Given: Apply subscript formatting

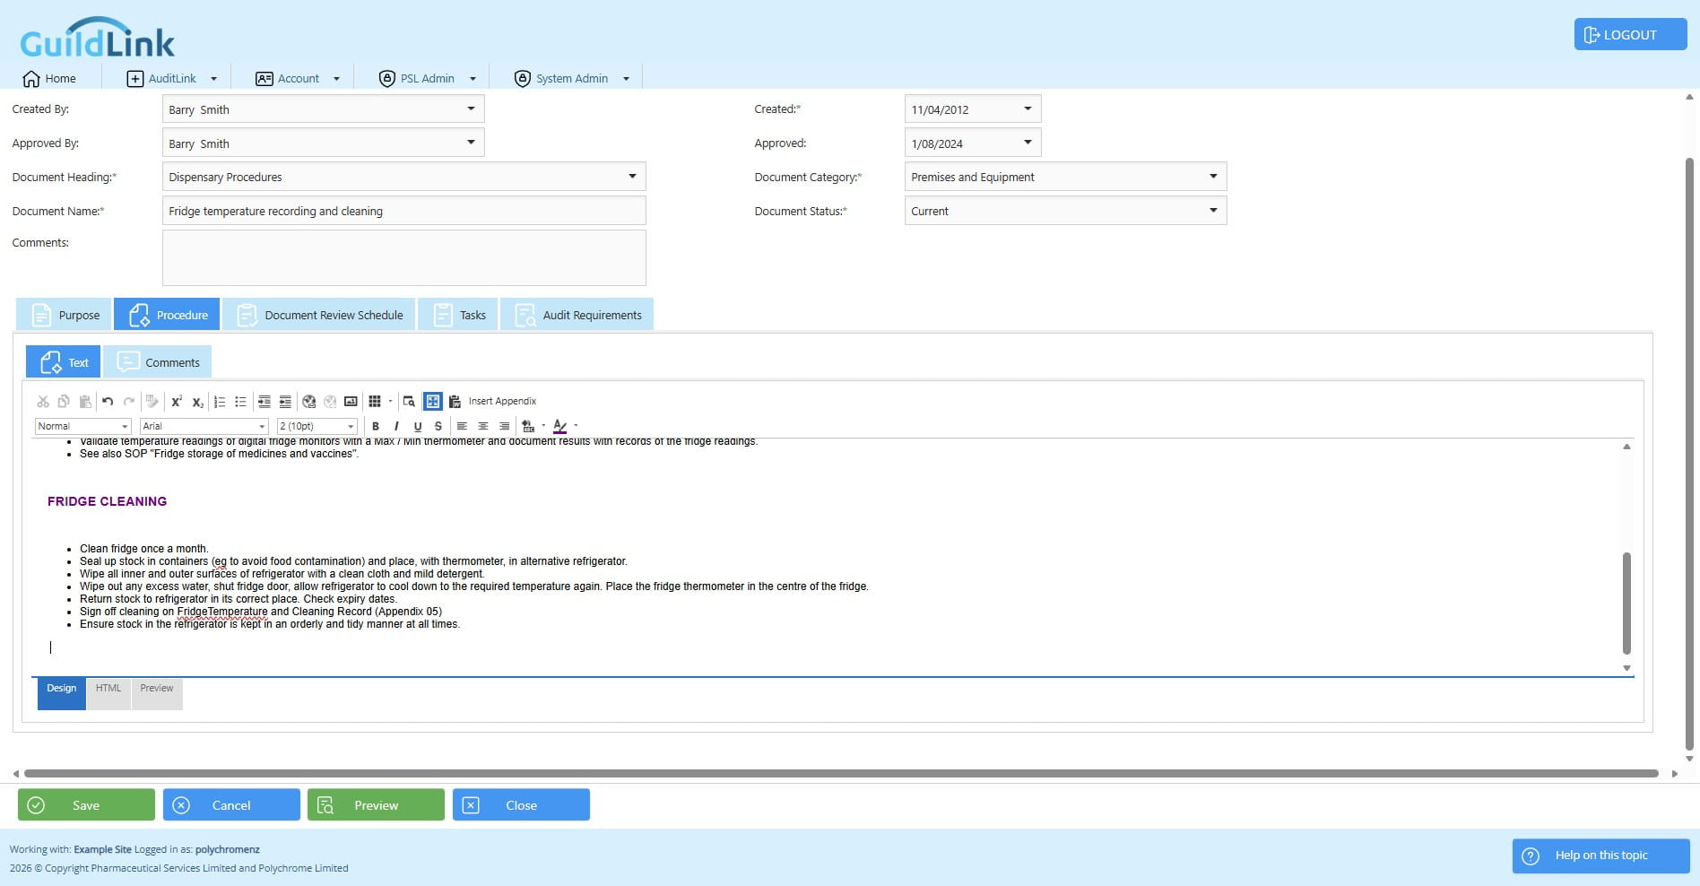Looking at the screenshot, I should click(x=197, y=402).
